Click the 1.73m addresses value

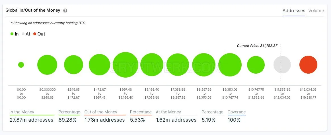coord(105,120)
